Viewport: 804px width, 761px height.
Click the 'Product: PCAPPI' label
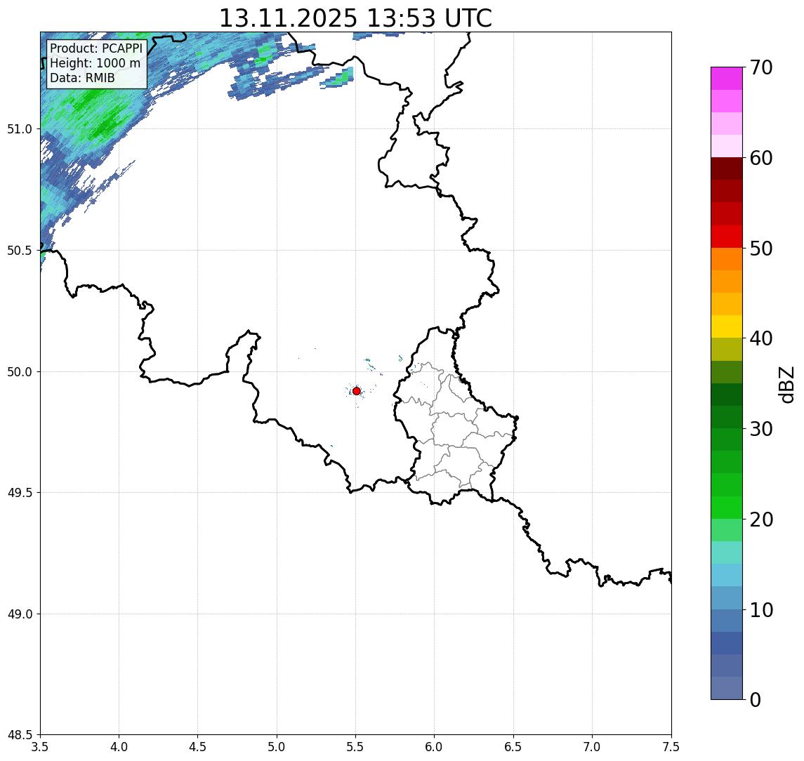pos(96,48)
